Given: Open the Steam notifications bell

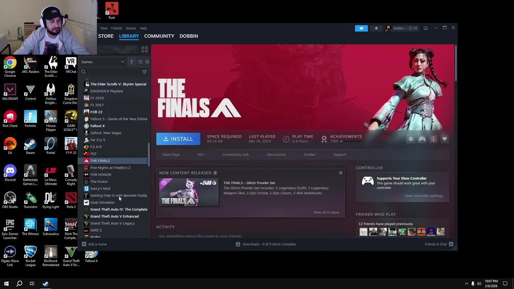Looking at the screenshot, I should (376, 28).
